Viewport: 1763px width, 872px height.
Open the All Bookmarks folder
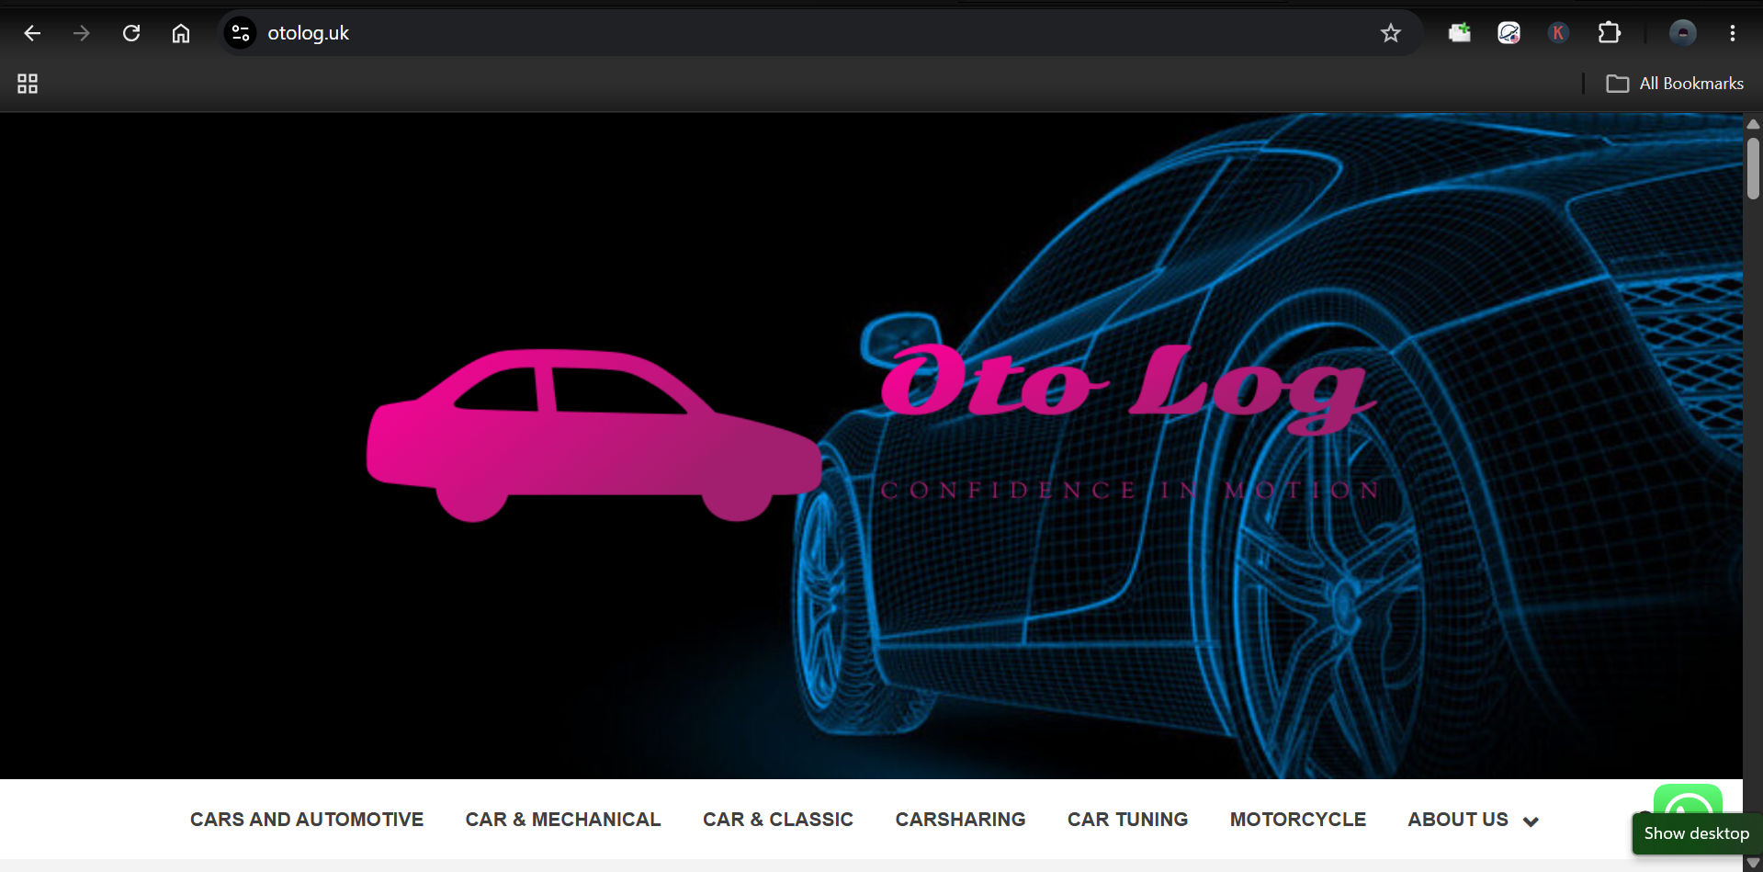tap(1674, 84)
